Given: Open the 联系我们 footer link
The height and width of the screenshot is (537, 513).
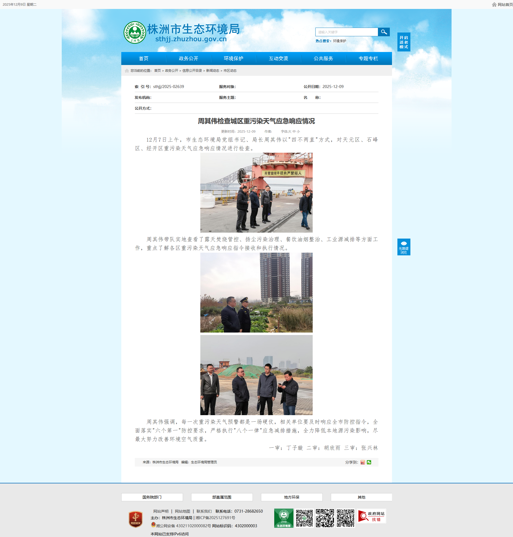Looking at the screenshot, I should click(x=204, y=511).
